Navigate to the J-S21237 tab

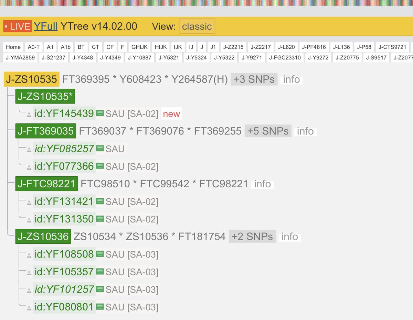coord(53,58)
